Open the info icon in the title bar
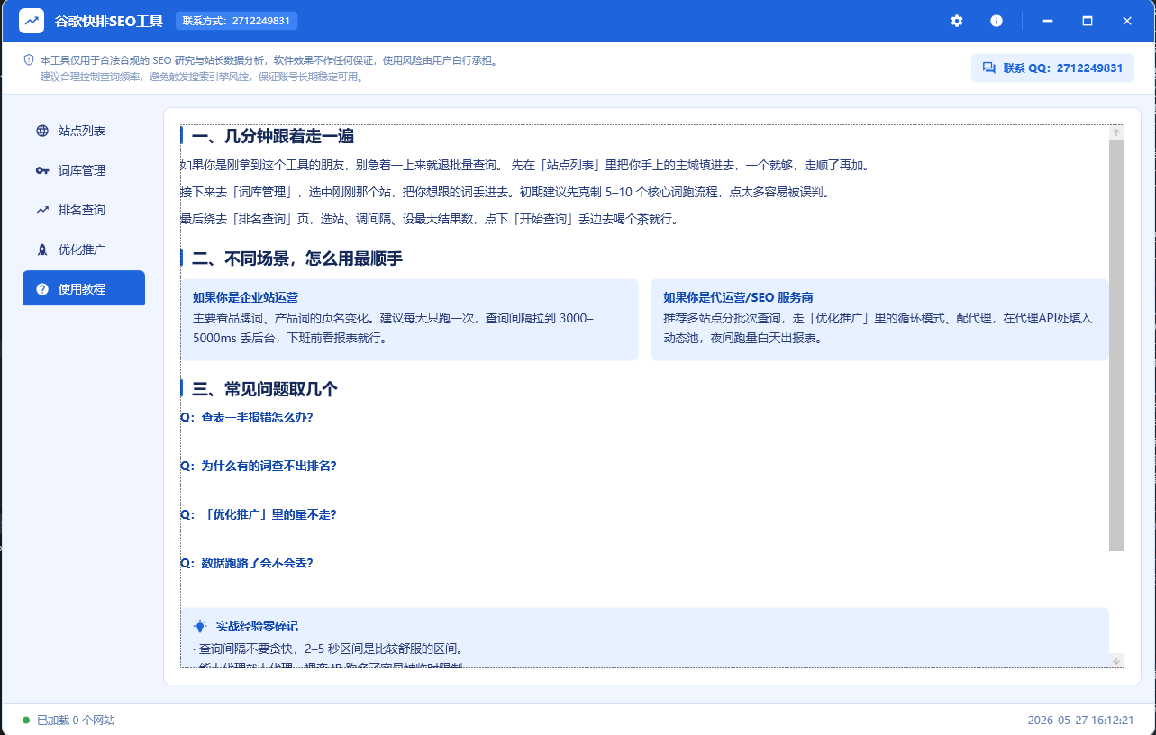1156x735 pixels. (x=997, y=21)
